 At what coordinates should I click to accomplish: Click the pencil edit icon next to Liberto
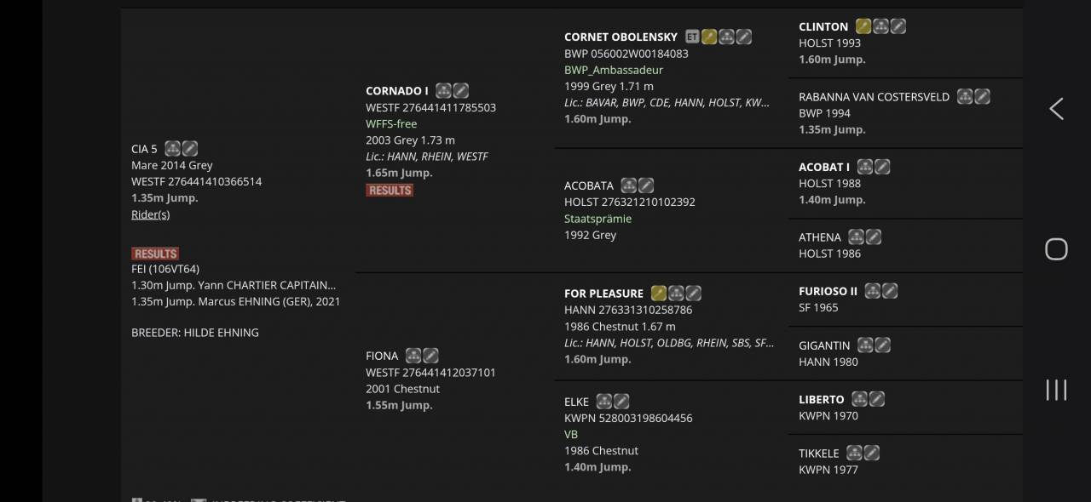point(876,399)
